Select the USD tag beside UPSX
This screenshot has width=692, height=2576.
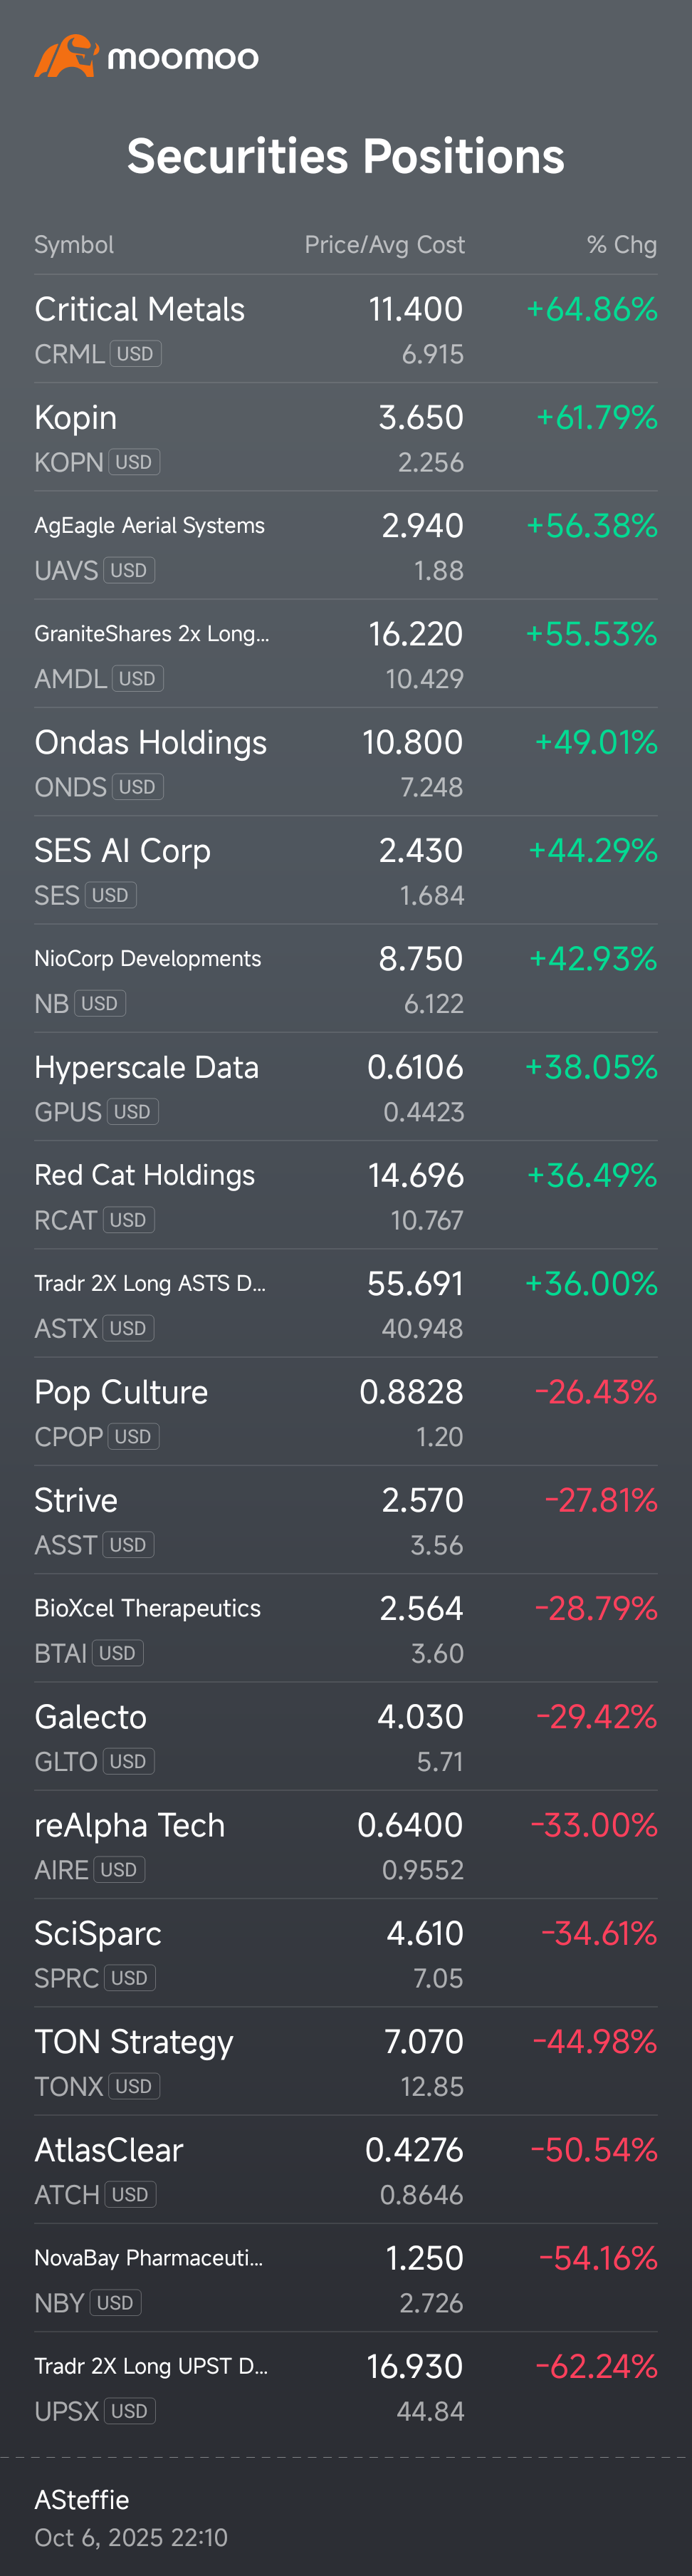129,2411
